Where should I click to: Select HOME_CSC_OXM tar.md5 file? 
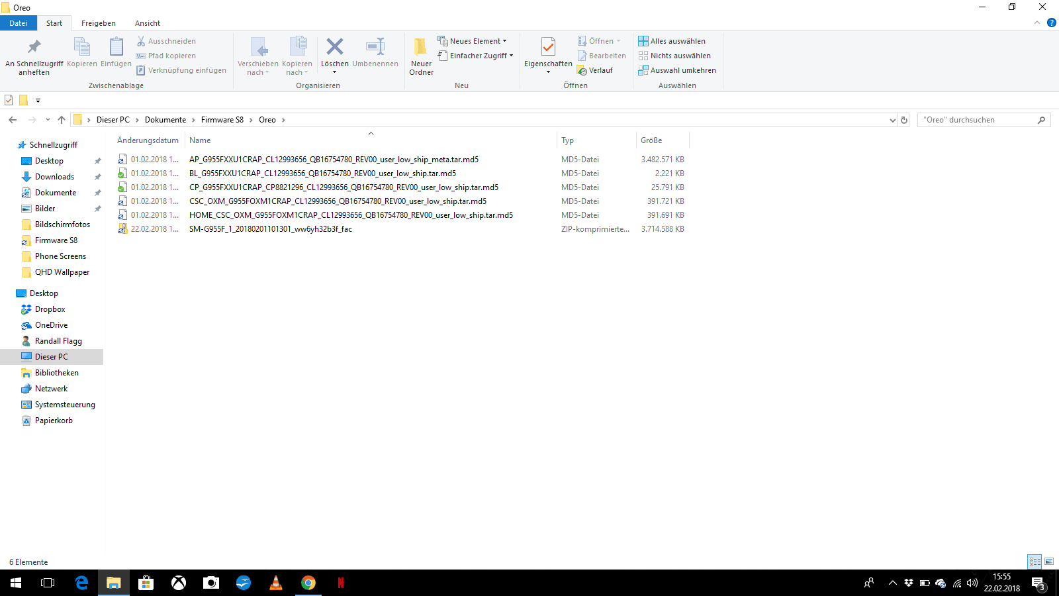(351, 215)
